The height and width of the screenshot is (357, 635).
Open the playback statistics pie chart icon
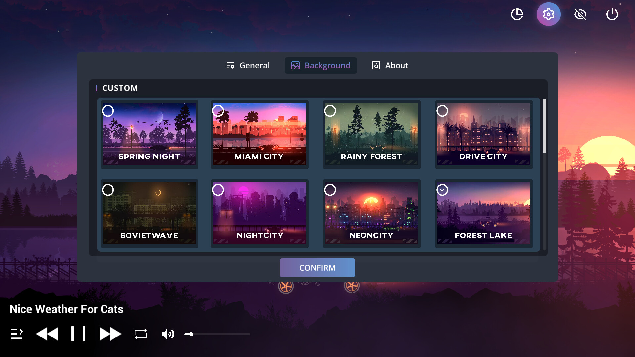[x=517, y=14]
